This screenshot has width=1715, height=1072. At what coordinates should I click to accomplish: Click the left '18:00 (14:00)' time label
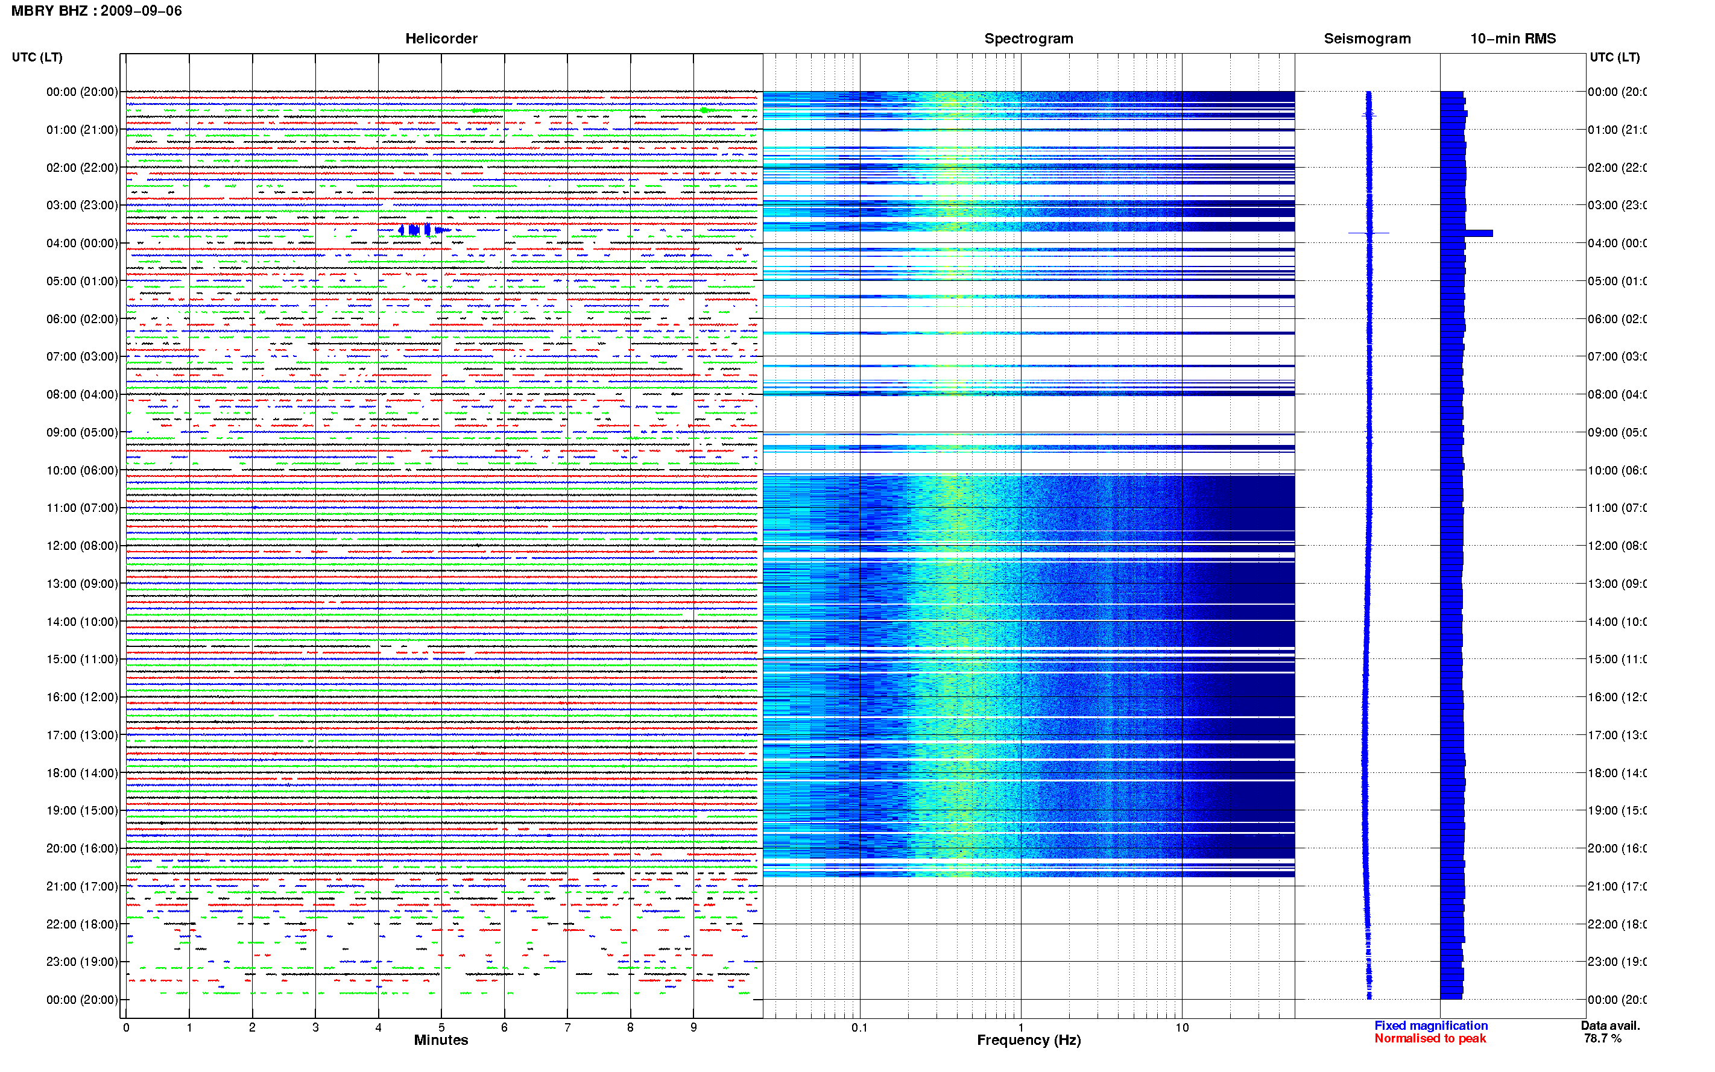[81, 773]
